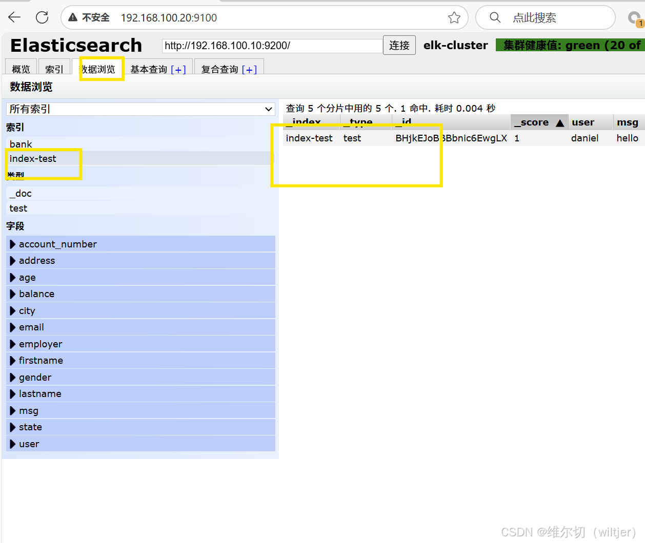The image size is (645, 543).
Task: Open the 数据浏览 tab
Action: [97, 69]
